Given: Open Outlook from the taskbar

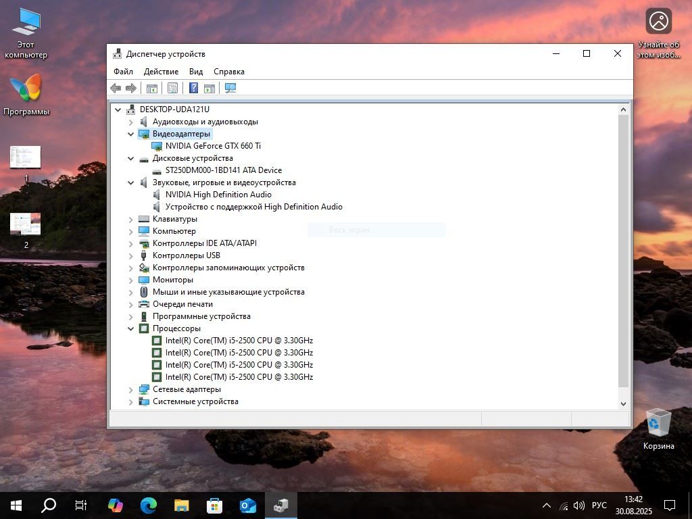Looking at the screenshot, I should (x=247, y=505).
